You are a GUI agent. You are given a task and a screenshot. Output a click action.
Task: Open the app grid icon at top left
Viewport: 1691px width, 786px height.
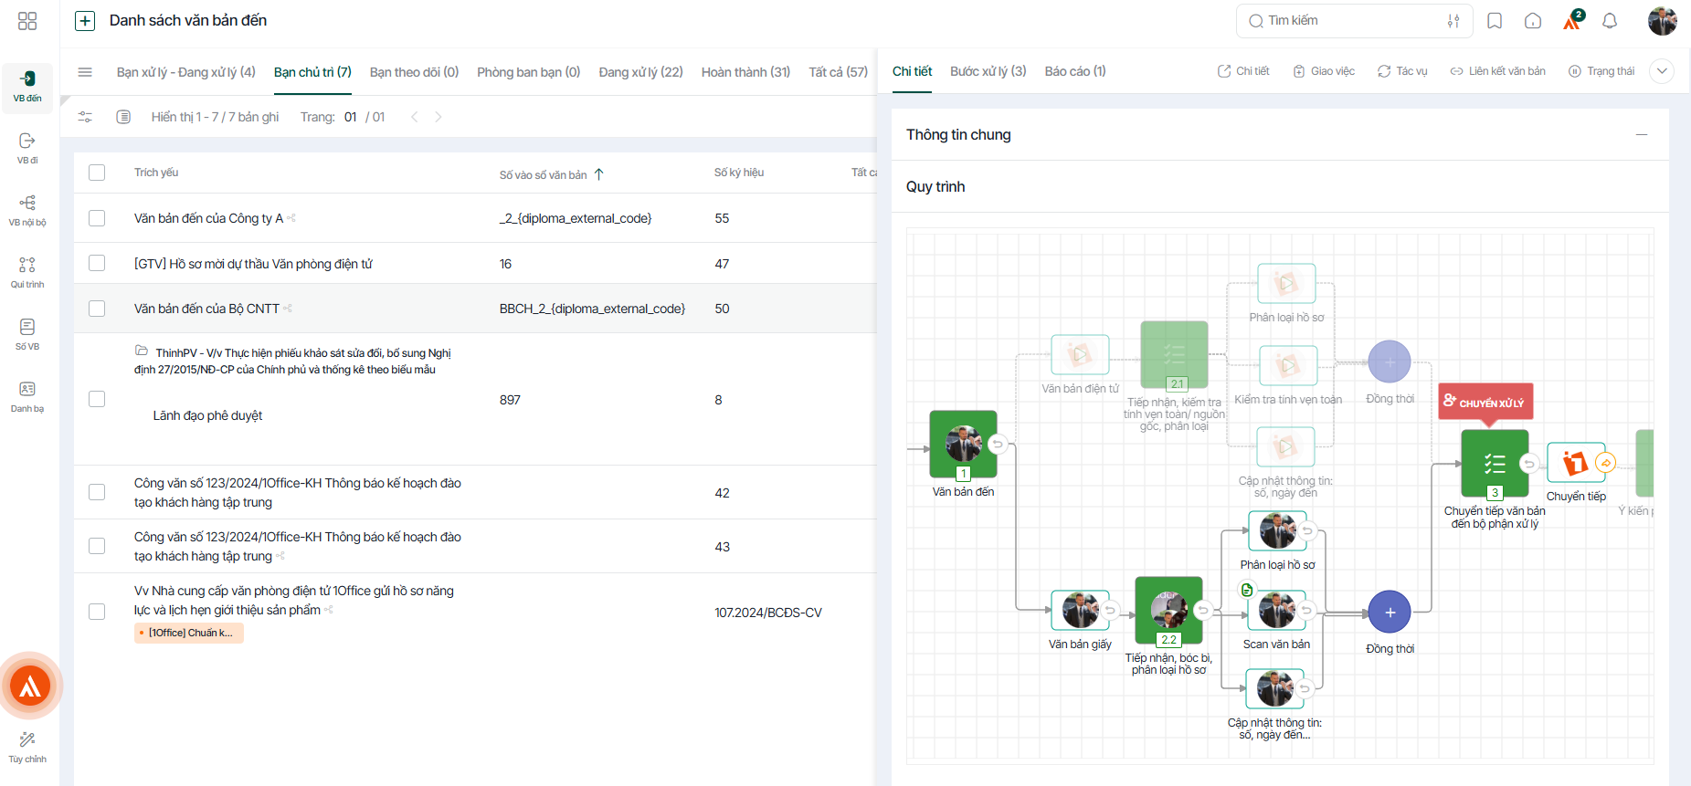tap(27, 21)
